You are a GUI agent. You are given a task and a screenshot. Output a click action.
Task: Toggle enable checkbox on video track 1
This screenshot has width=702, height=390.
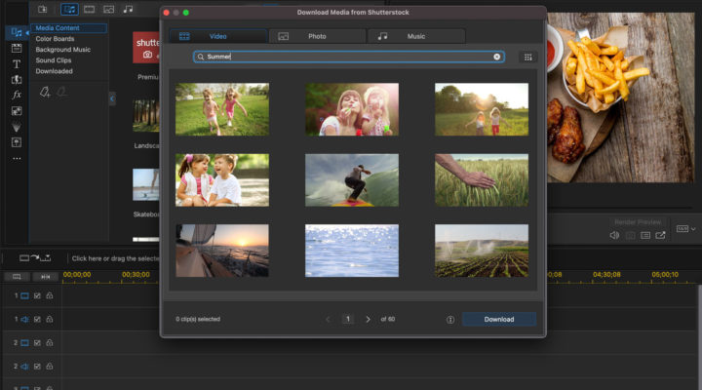pos(37,295)
